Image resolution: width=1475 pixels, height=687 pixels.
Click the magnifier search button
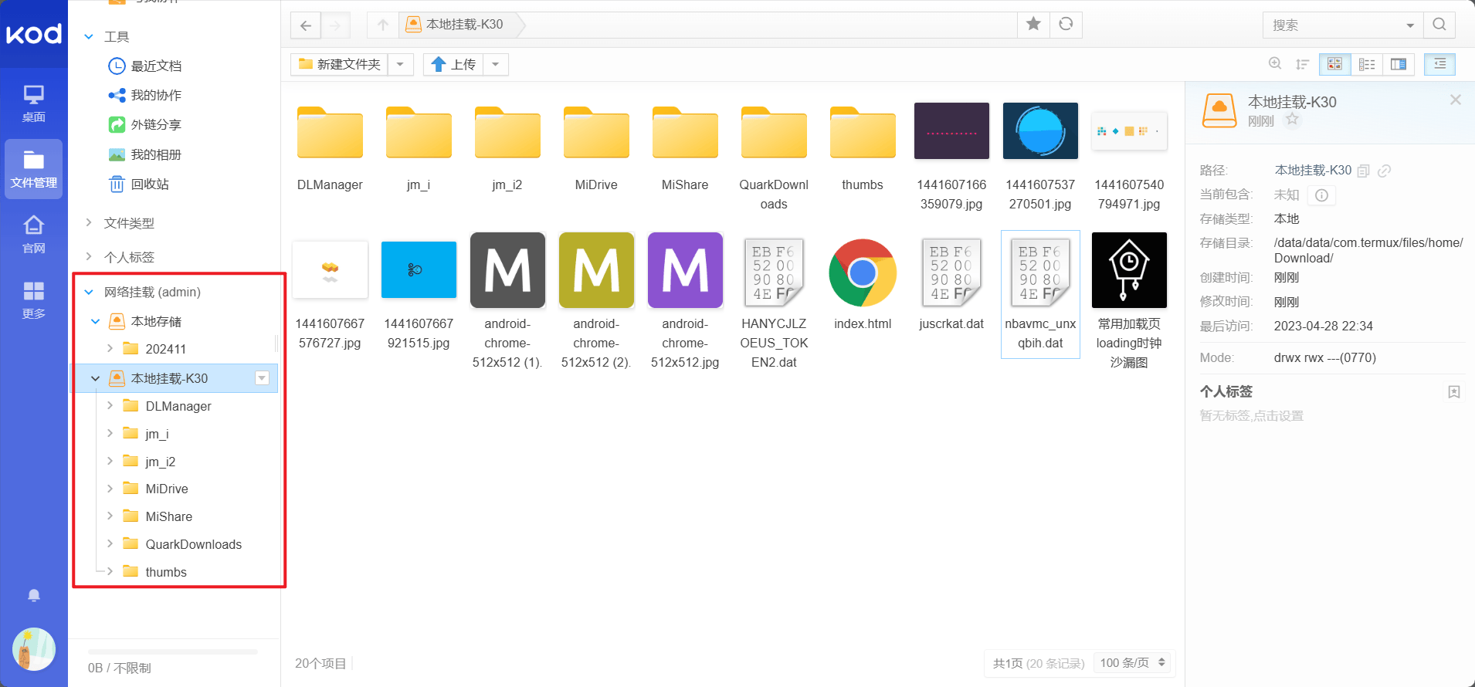tap(1439, 25)
